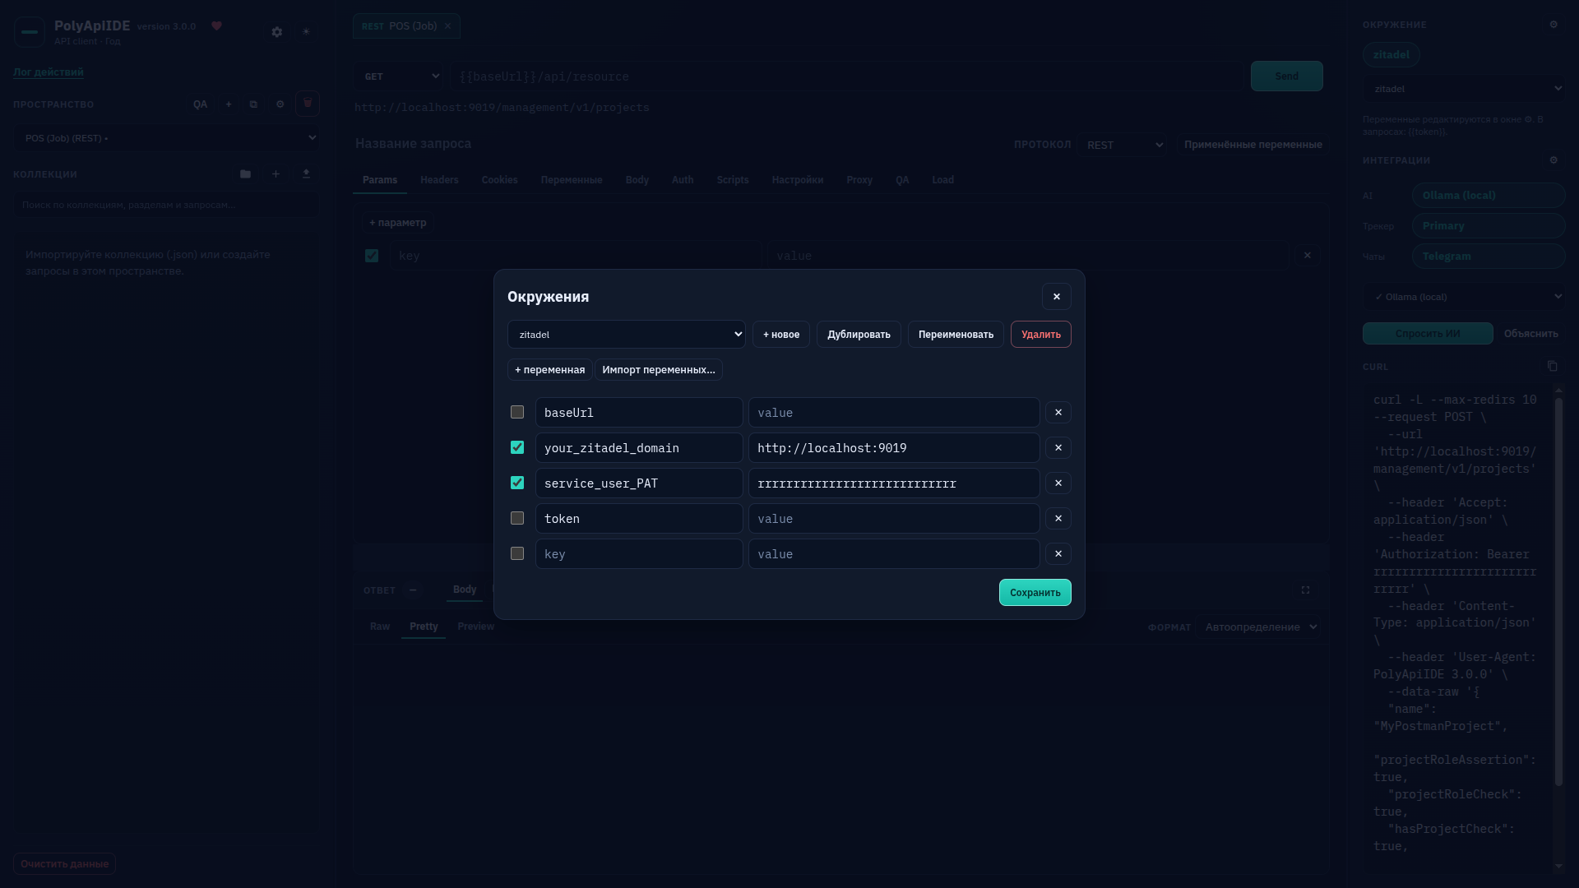Remove the empty key variable row
This screenshot has width=1579, height=888.
click(x=1058, y=553)
